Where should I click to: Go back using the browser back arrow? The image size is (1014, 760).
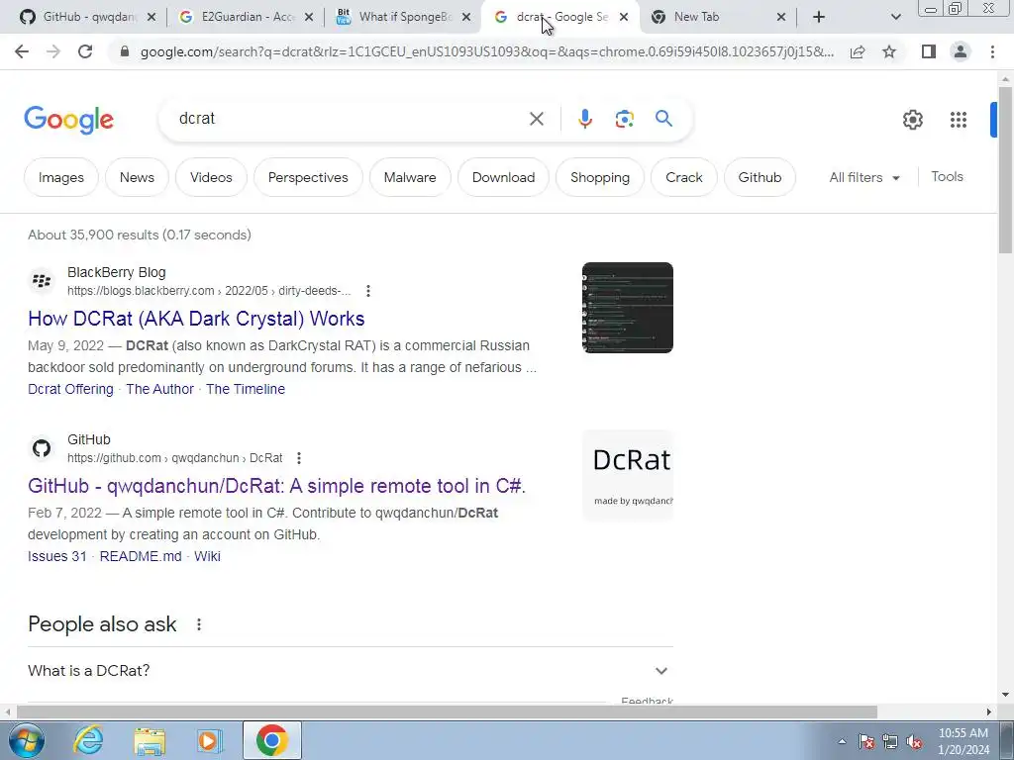22,51
